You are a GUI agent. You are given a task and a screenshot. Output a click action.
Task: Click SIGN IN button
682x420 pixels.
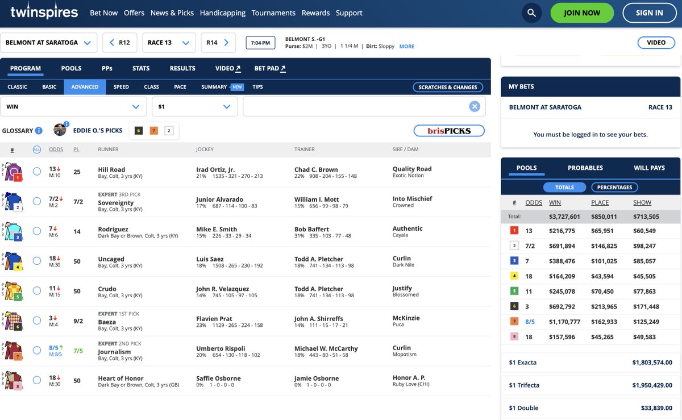649,13
